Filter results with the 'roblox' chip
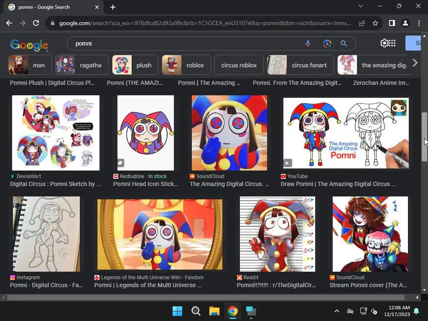 pyautogui.click(x=186, y=65)
